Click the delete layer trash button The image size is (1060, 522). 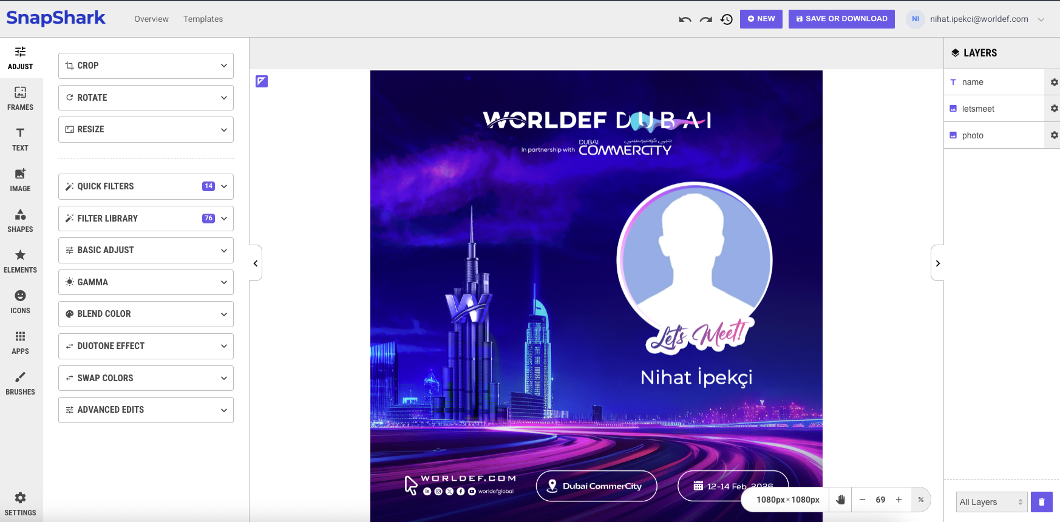pos(1041,502)
